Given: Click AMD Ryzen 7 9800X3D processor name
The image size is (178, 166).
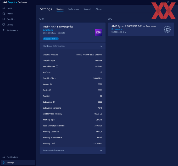Looking at the screenshot, I should pos(134,26).
